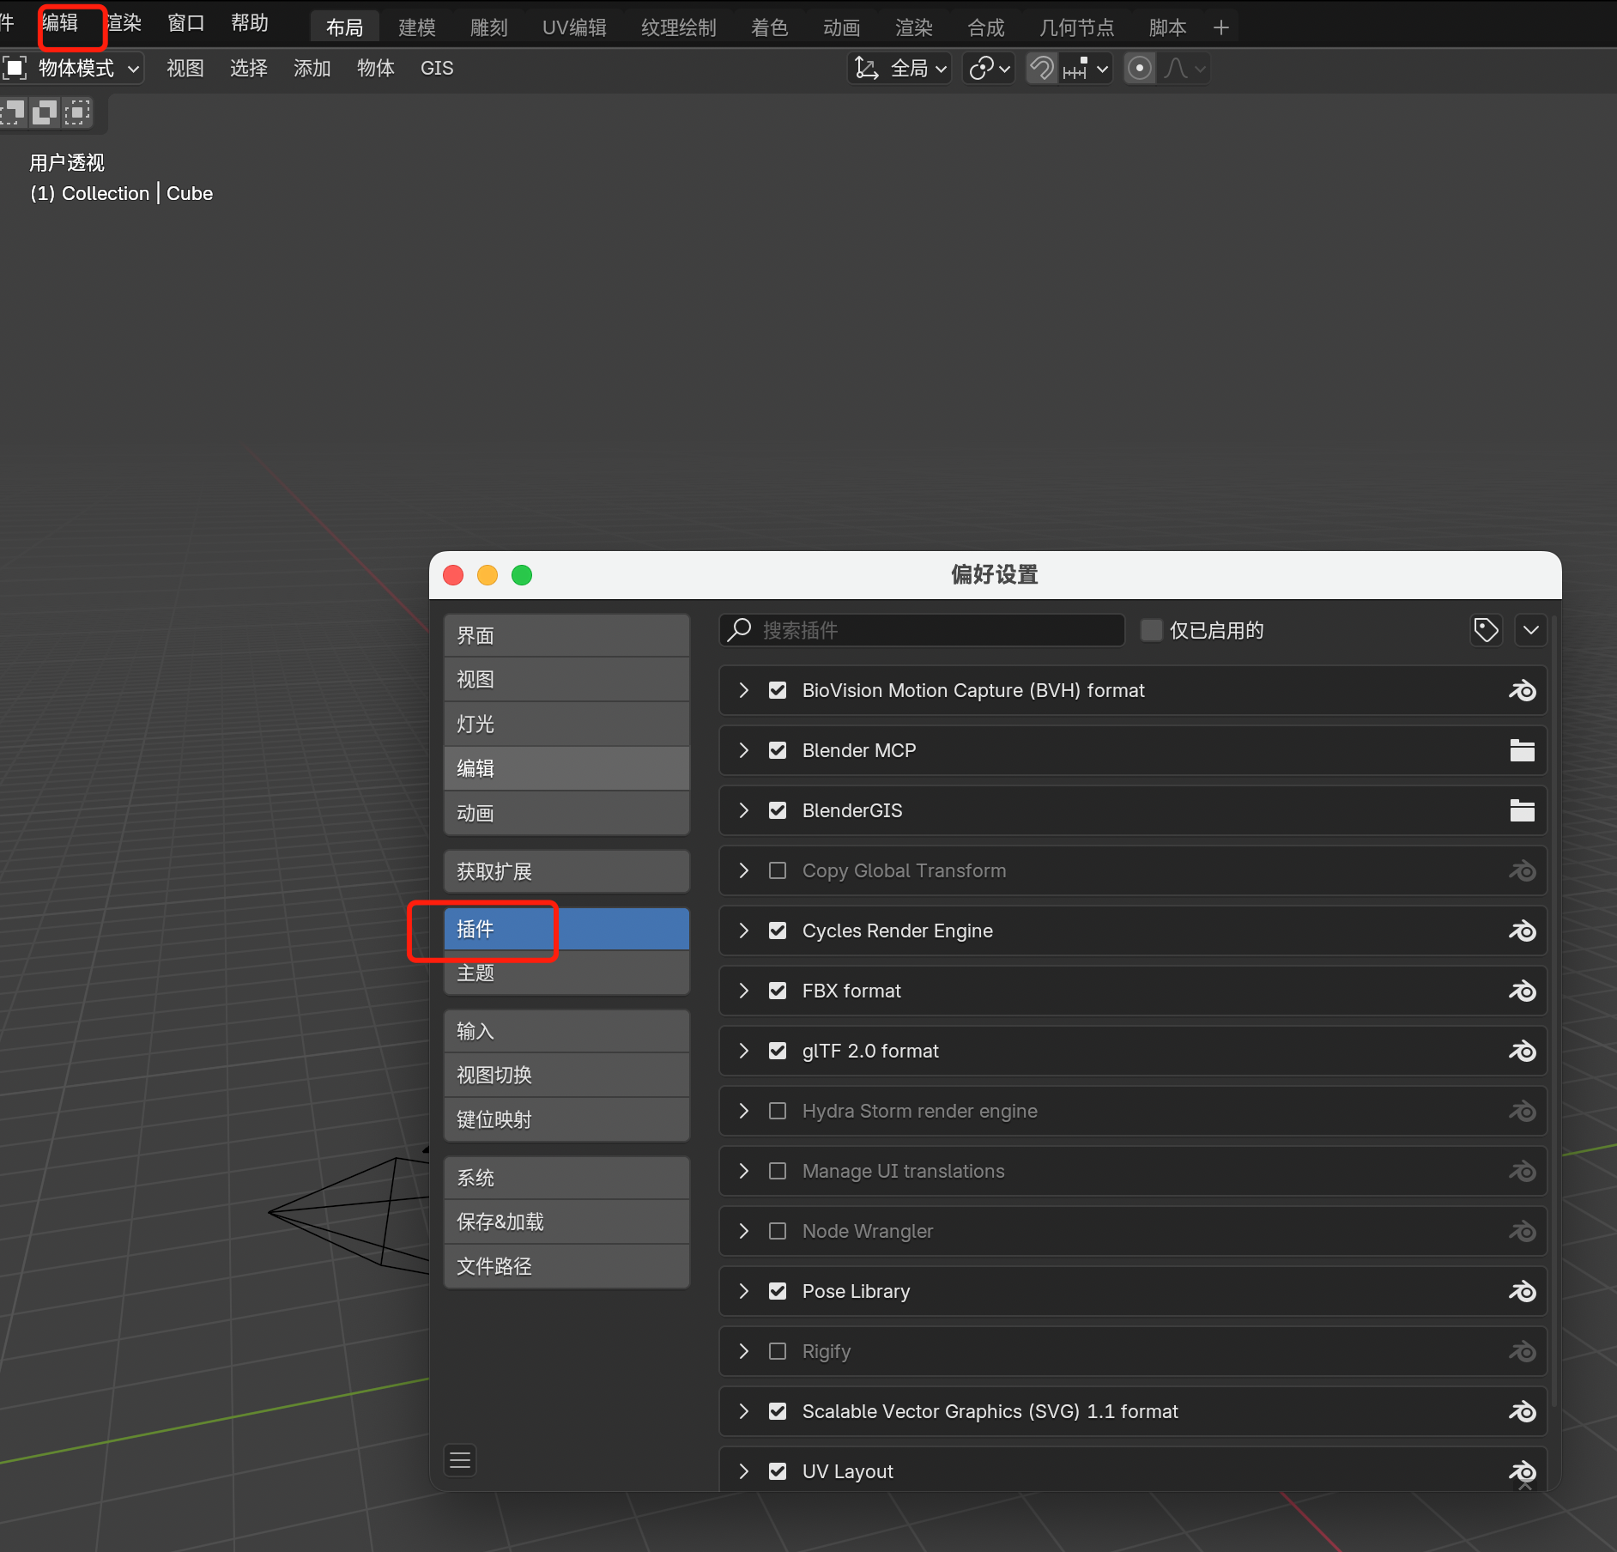The image size is (1617, 1552).
Task: Expand the Pose Library add-on details
Action: coord(744,1291)
